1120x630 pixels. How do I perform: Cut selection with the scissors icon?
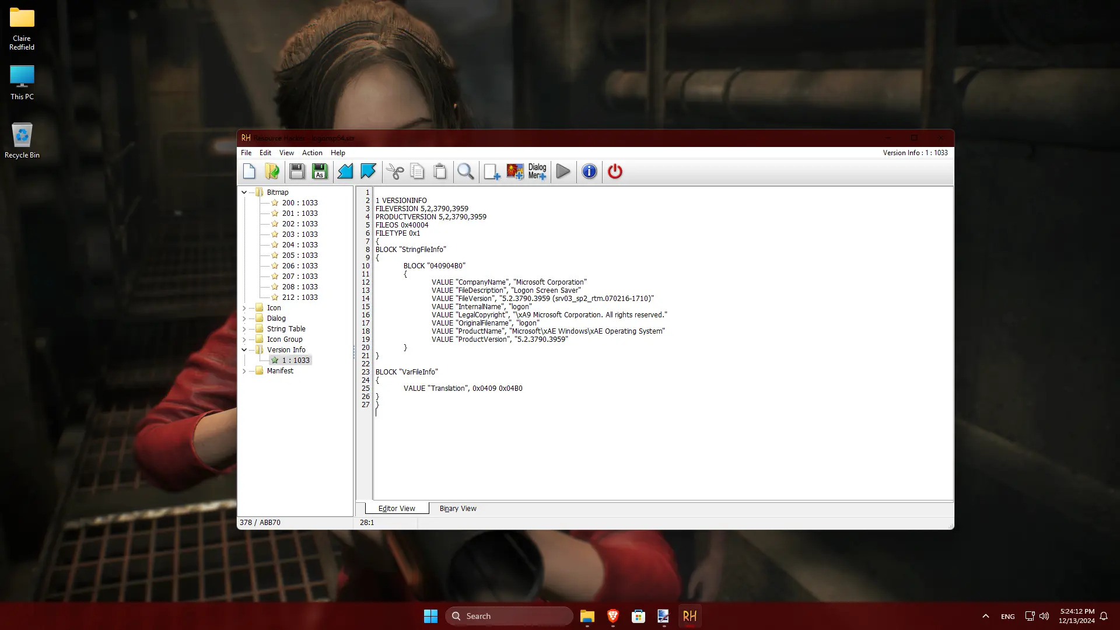pyautogui.click(x=395, y=171)
